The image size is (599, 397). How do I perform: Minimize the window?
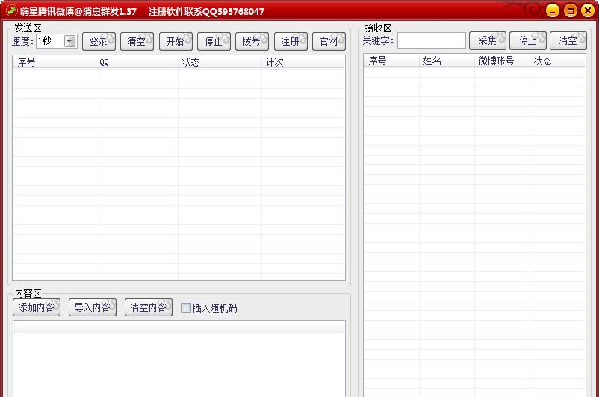[x=553, y=10]
